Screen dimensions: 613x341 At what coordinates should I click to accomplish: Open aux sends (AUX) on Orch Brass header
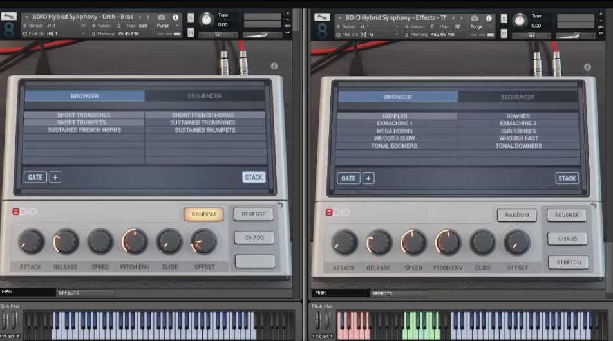click(x=288, y=26)
